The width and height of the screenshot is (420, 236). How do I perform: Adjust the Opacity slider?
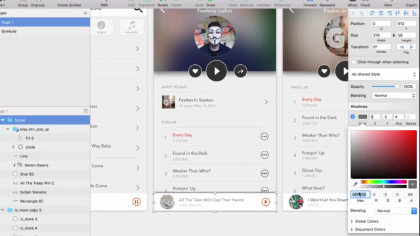(x=385, y=87)
